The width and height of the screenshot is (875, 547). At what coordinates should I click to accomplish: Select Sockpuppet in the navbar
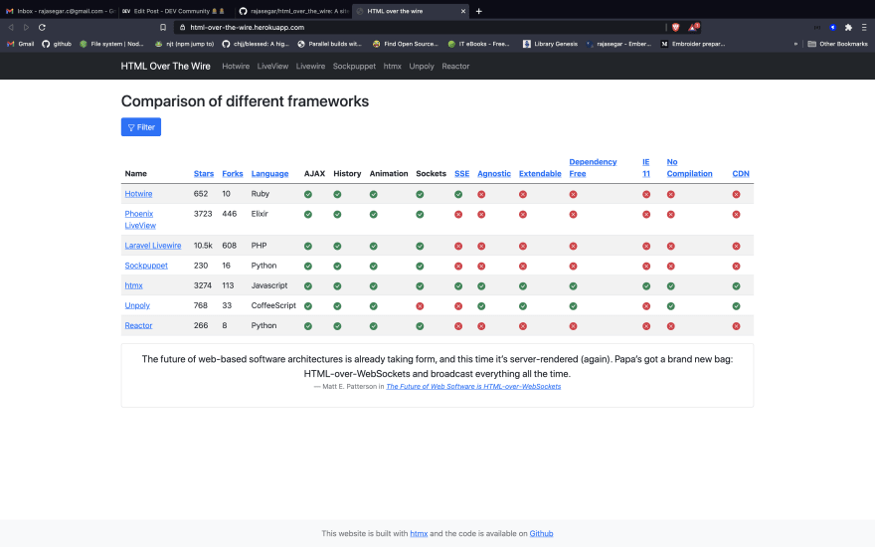(x=354, y=66)
